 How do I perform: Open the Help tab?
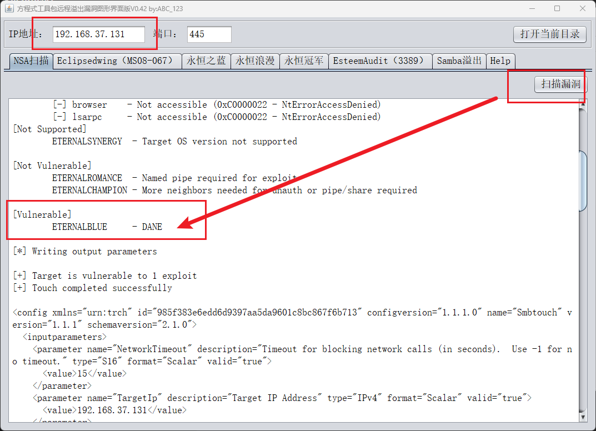tap(500, 61)
